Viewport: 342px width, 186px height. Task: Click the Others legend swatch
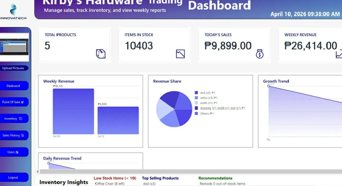click(196, 114)
